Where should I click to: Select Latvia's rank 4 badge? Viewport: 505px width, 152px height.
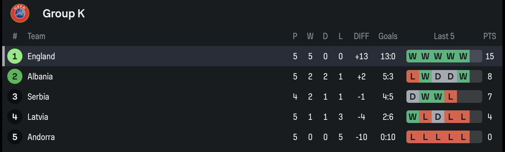(15, 117)
